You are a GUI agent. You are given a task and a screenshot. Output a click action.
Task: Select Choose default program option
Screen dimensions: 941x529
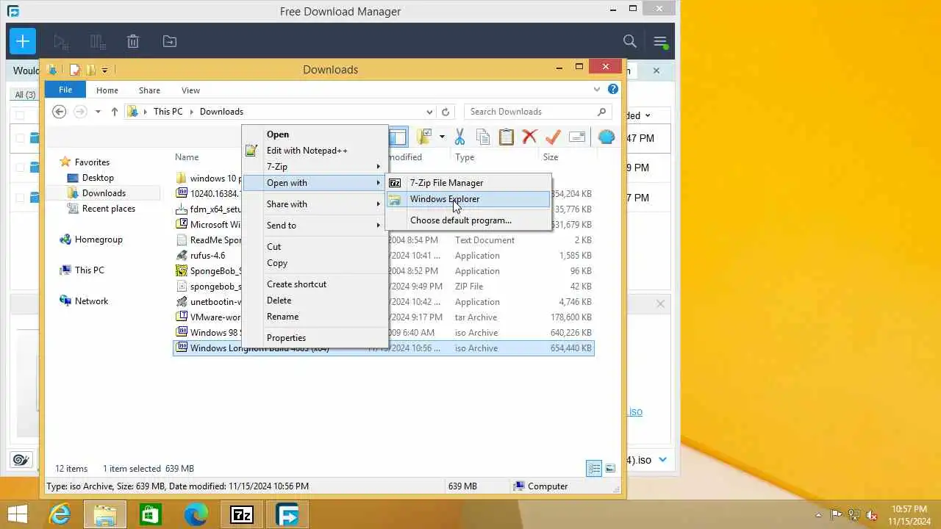(468, 220)
